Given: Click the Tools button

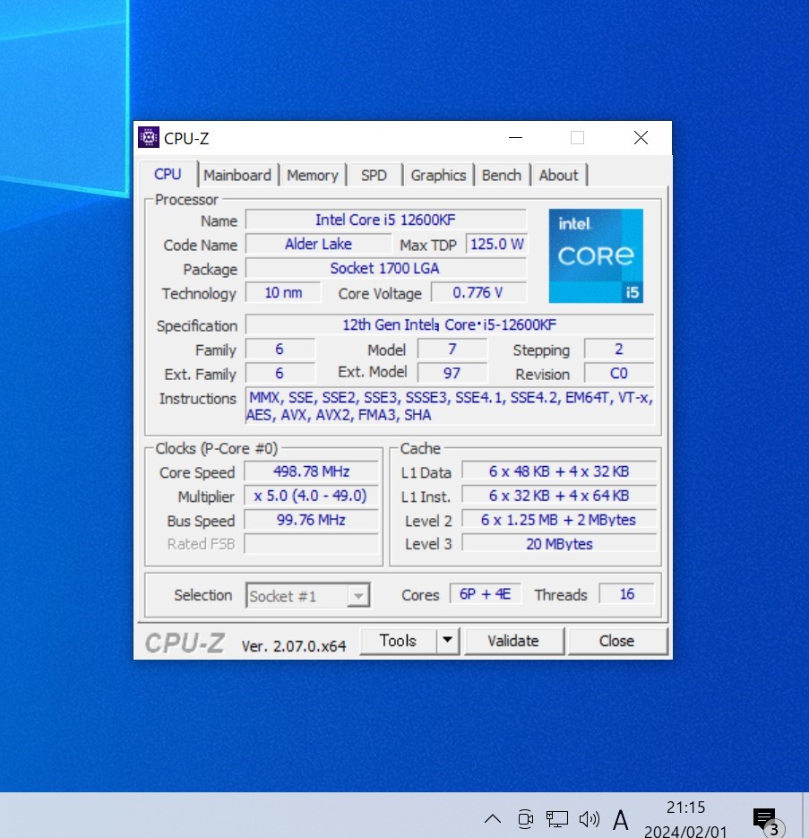Looking at the screenshot, I should 398,641.
